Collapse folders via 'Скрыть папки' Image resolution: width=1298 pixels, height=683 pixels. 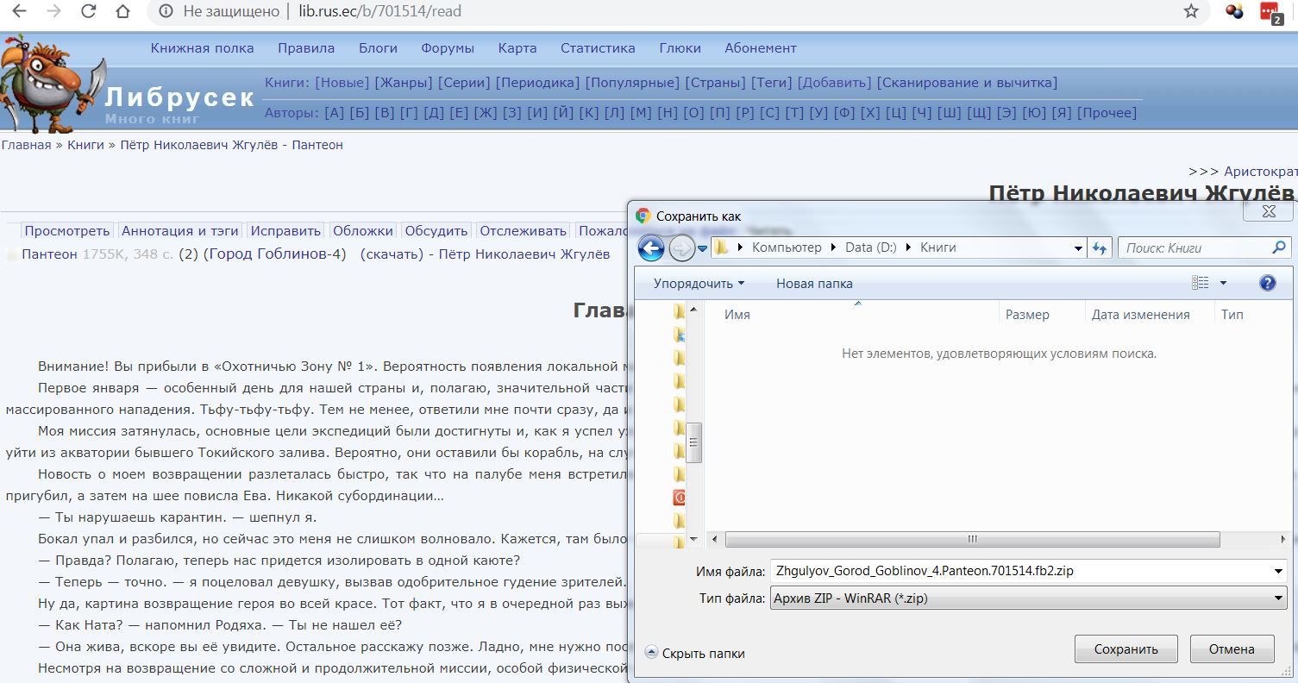(x=695, y=654)
